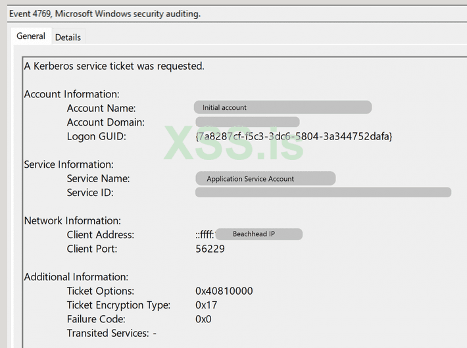Click the Transited Services line

pyautogui.click(x=111, y=333)
